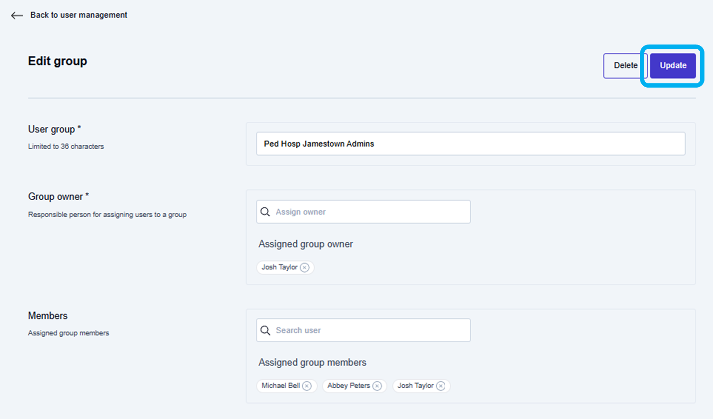Screen dimensions: 713x419
Task: Click the magnifier icon in Search user
Action: pos(265,330)
